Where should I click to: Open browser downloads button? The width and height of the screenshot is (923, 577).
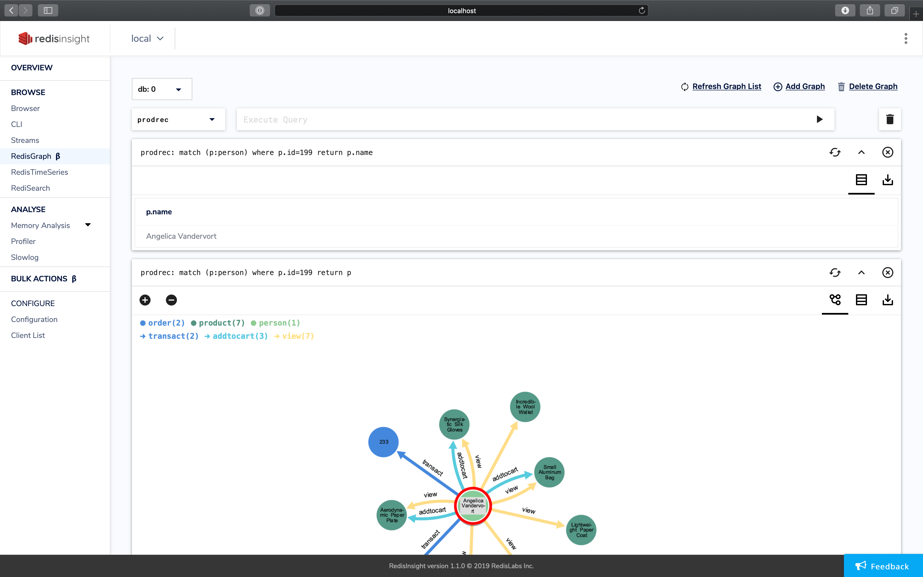pyautogui.click(x=845, y=10)
